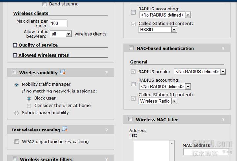Select Subnet-based mobility radio button
Viewport: 237px width, 161px height.
17,113
